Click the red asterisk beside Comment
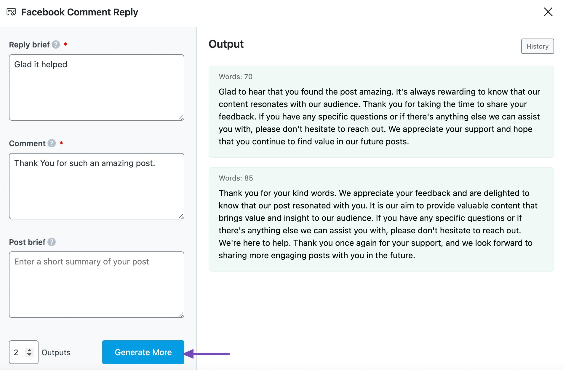The width and height of the screenshot is (563, 370). (x=61, y=143)
